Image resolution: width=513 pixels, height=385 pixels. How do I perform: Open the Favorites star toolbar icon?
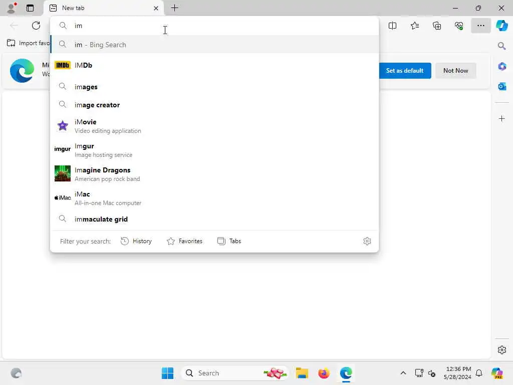tap(414, 26)
